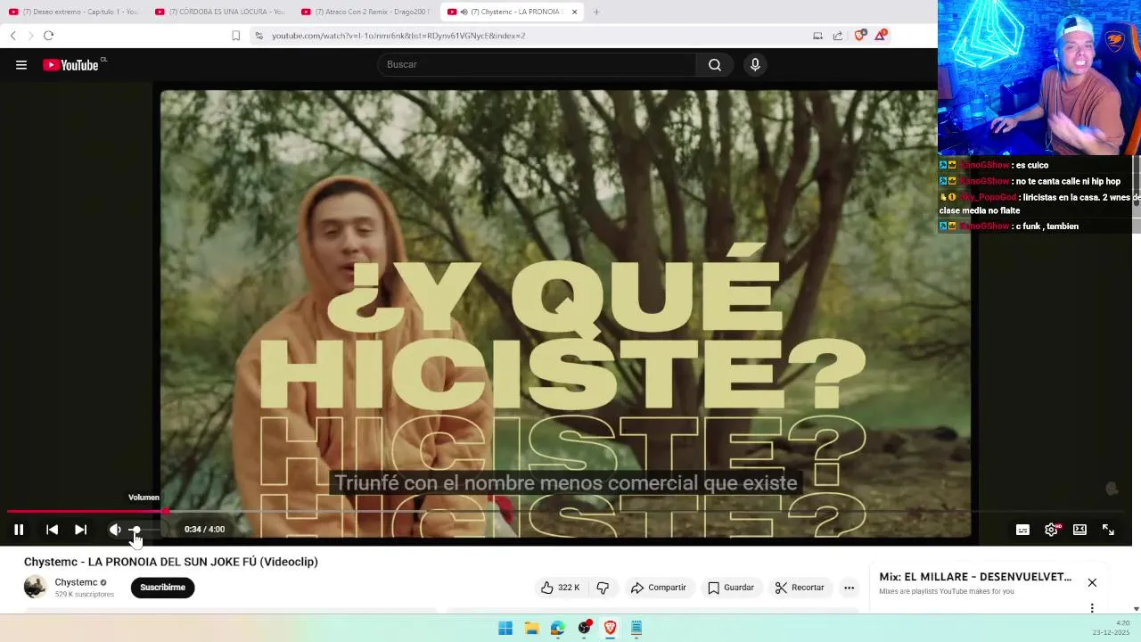Open the Chystemc channel name link
Image resolution: width=1141 pixels, height=642 pixels.
pos(76,582)
